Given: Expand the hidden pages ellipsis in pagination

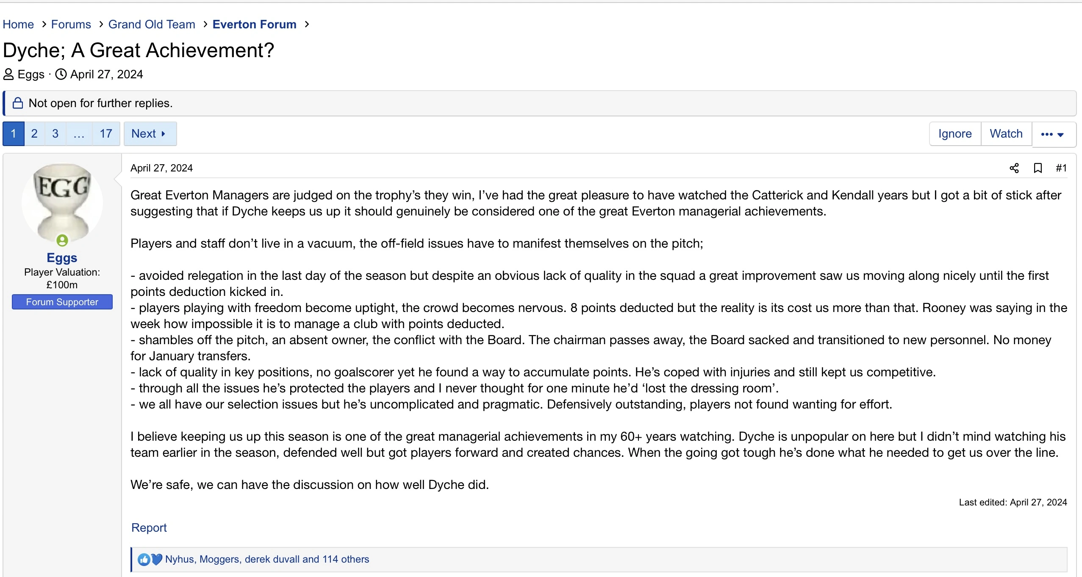Looking at the screenshot, I should click(x=79, y=134).
